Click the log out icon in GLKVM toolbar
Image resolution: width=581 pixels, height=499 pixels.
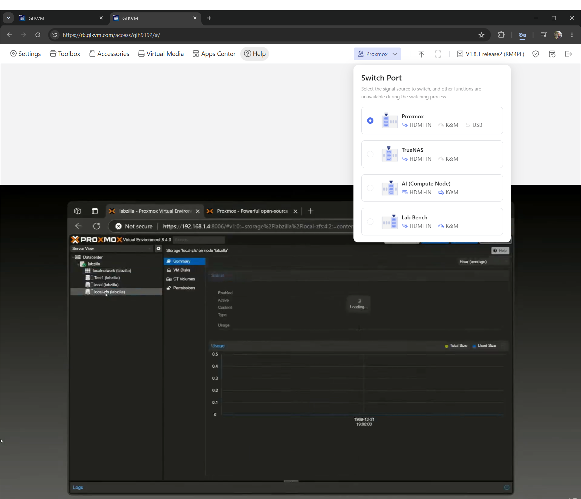click(569, 54)
